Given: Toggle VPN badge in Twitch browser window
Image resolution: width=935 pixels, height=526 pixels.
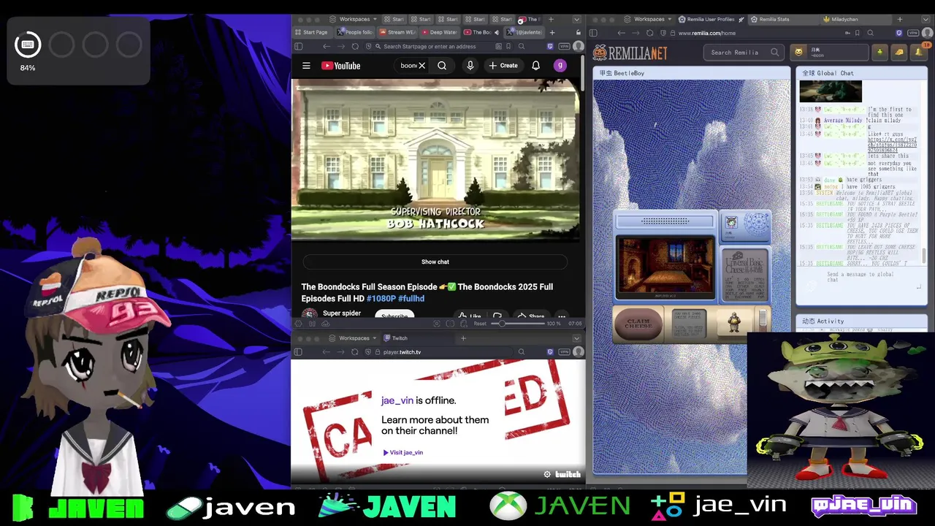Looking at the screenshot, I should pyautogui.click(x=564, y=352).
